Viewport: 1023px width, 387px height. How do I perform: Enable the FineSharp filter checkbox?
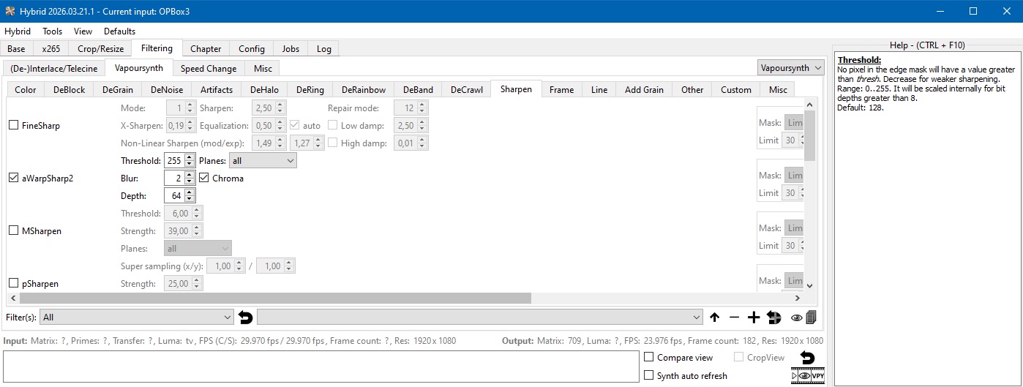pos(13,125)
